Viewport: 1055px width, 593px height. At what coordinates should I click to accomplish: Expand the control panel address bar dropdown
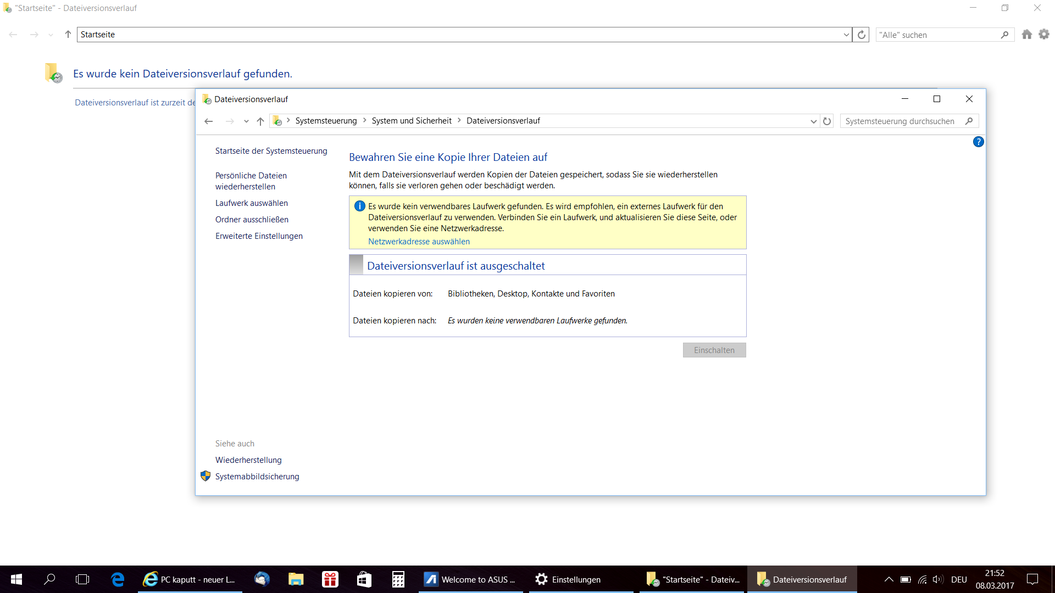click(813, 121)
